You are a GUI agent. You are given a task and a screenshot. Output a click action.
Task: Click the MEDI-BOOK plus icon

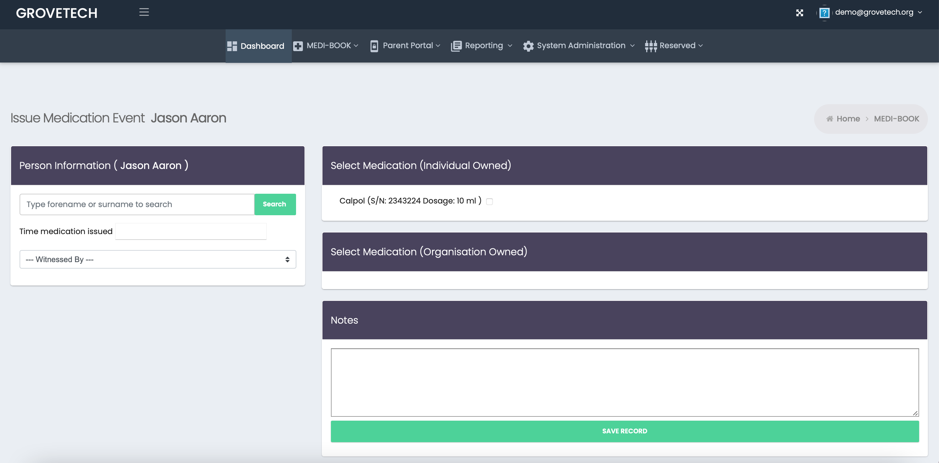(298, 46)
